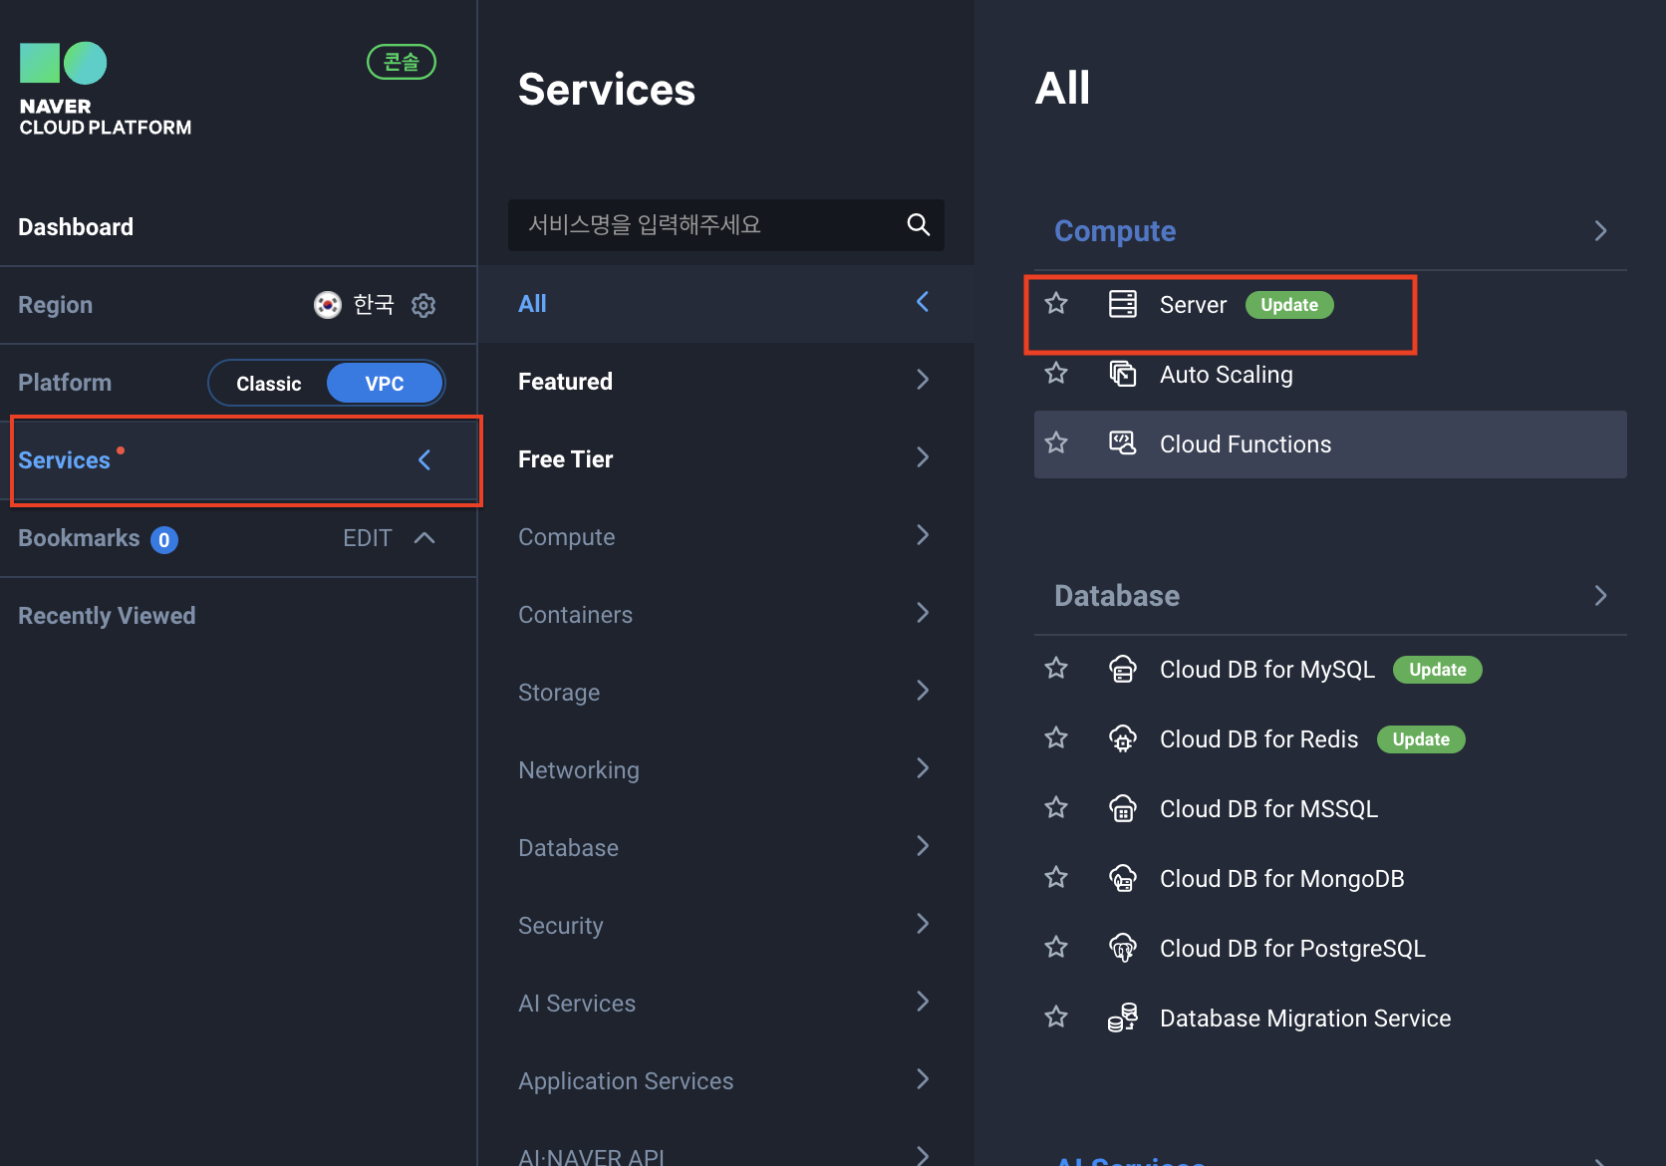Click the Database section heading
The image size is (1666, 1166).
pos(1117,596)
